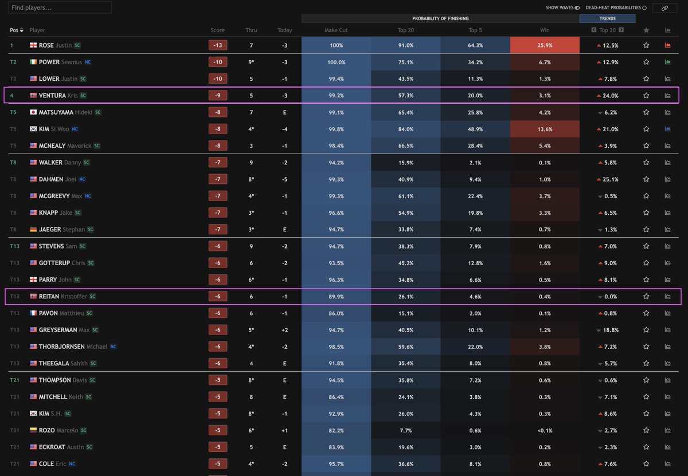Sort by Make Cut column header
Screen dimensions: 688x476
pyautogui.click(x=336, y=30)
